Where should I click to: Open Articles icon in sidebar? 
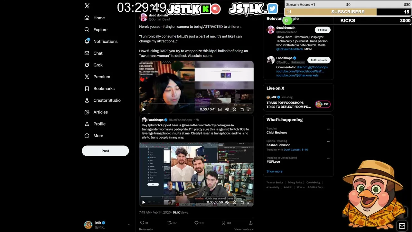(87, 112)
